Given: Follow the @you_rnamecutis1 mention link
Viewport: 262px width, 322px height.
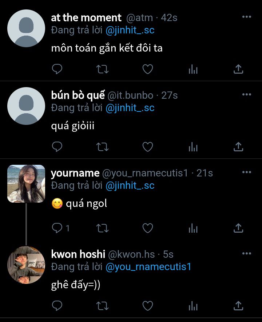Looking at the screenshot, I should click(x=148, y=267).
